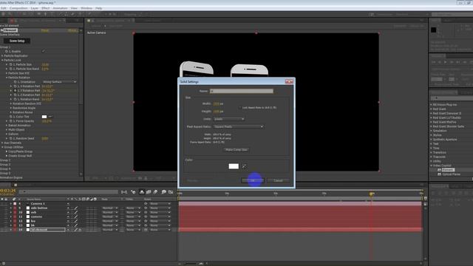Click Brainstorm icon in timeline
The height and width of the screenshot is (266, 473).
click(x=164, y=192)
